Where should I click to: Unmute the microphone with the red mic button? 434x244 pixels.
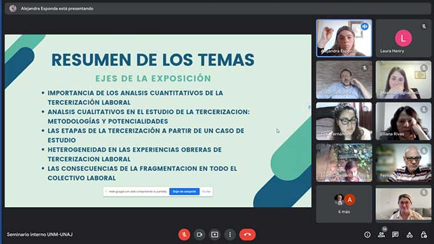tap(184, 234)
